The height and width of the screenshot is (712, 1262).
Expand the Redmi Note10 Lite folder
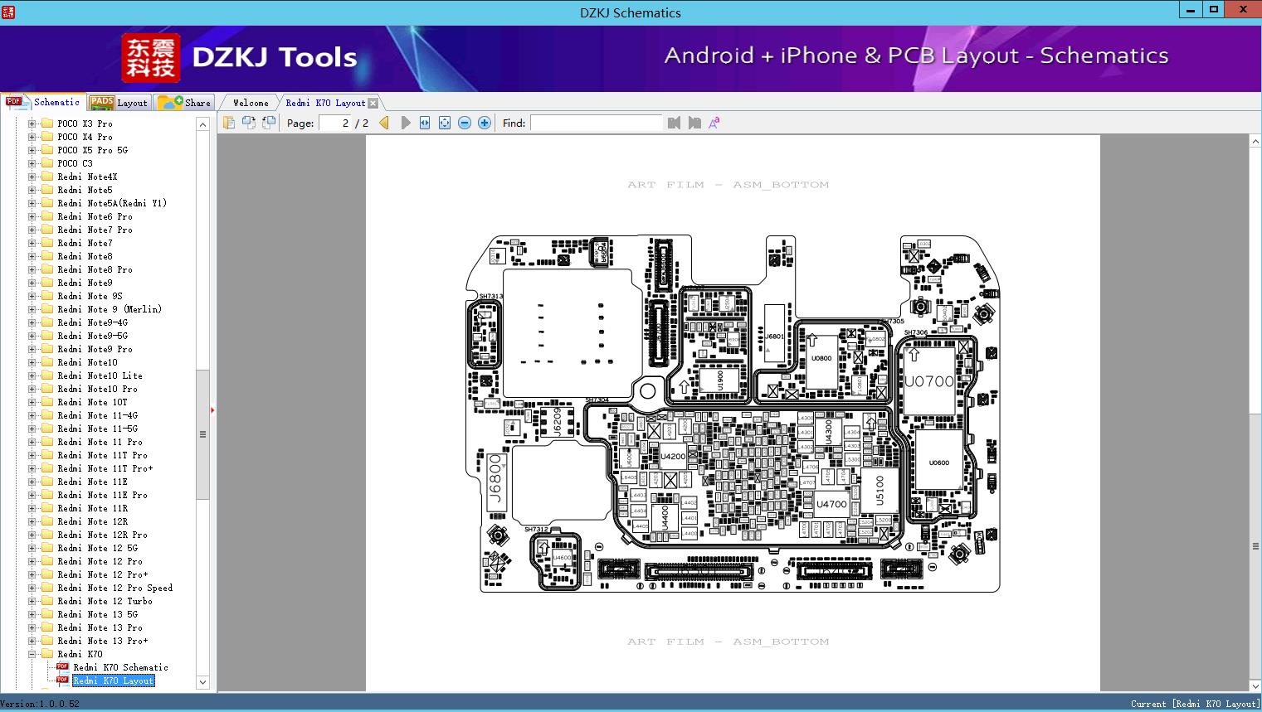(x=32, y=375)
